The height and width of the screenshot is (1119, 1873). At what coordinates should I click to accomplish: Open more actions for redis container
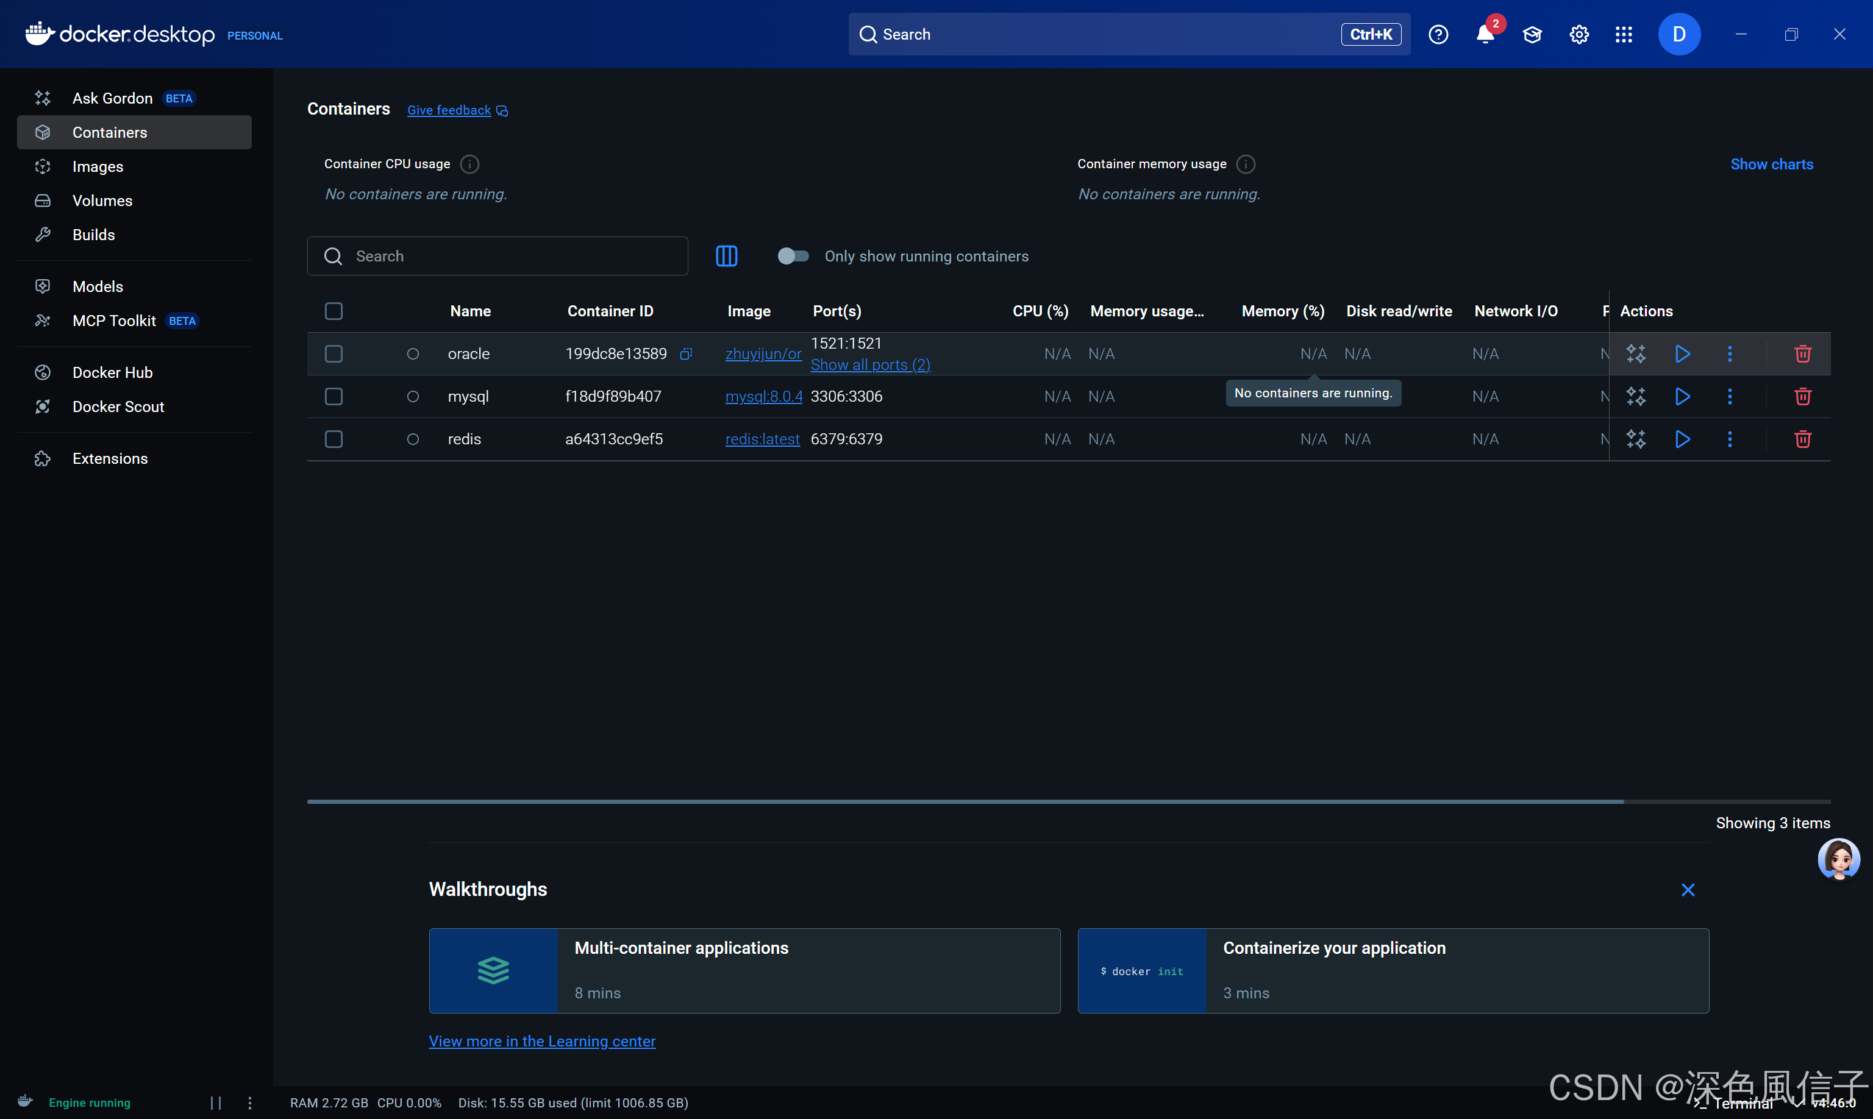point(1729,439)
